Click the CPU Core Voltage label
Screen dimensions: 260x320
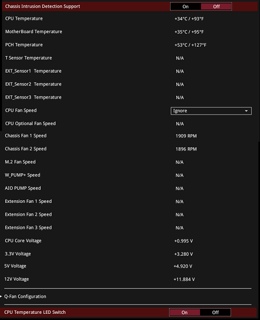[x=23, y=241]
